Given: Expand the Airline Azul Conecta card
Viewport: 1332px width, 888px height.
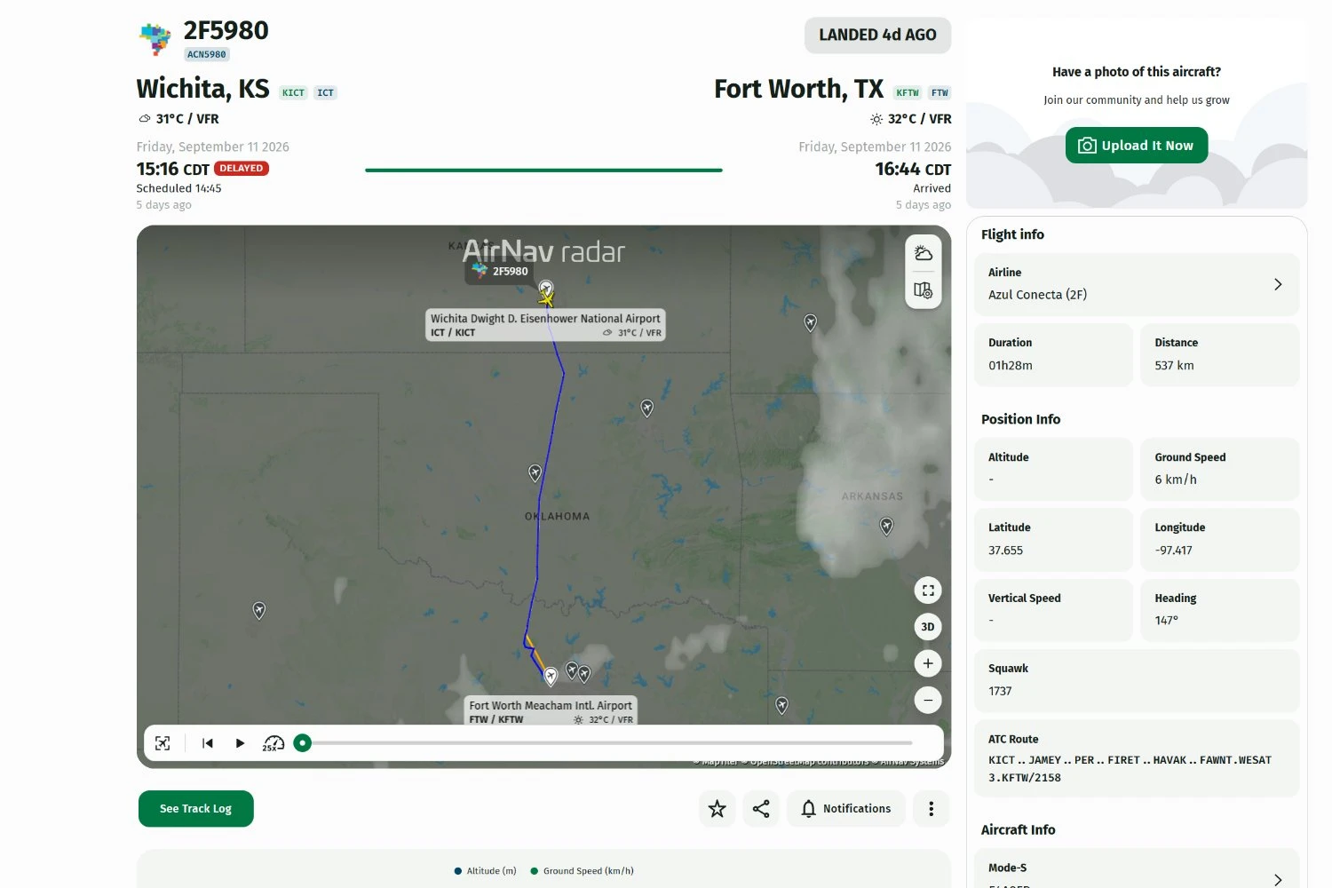Looking at the screenshot, I should click(x=1137, y=284).
